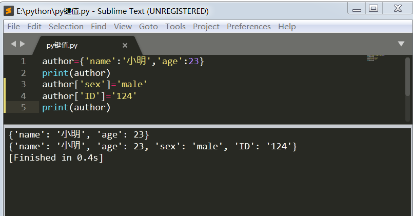Click first output line ending with 23}
413x216 pixels.
point(79,134)
